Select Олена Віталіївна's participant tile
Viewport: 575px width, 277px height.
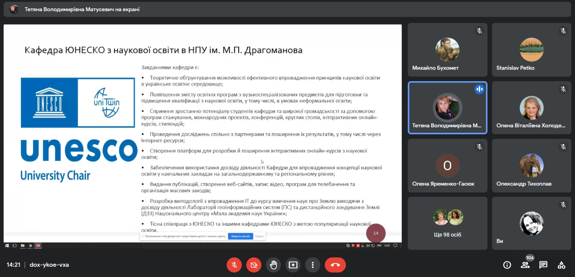click(x=531, y=108)
